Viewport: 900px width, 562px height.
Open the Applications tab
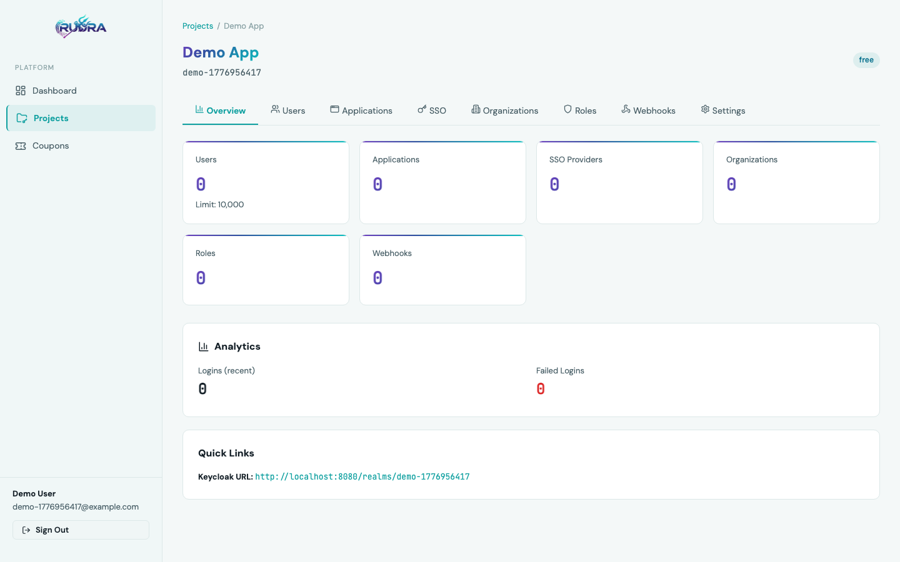coord(361,111)
